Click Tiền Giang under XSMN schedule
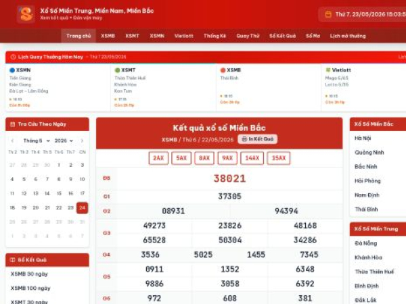This screenshot has height=304, width=406. tap(20, 78)
